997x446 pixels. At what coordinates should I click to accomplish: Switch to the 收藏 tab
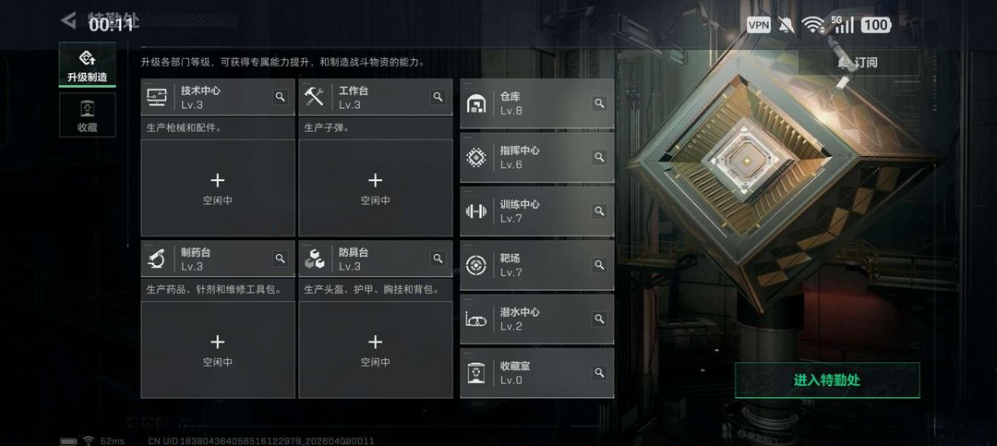pyautogui.click(x=88, y=115)
